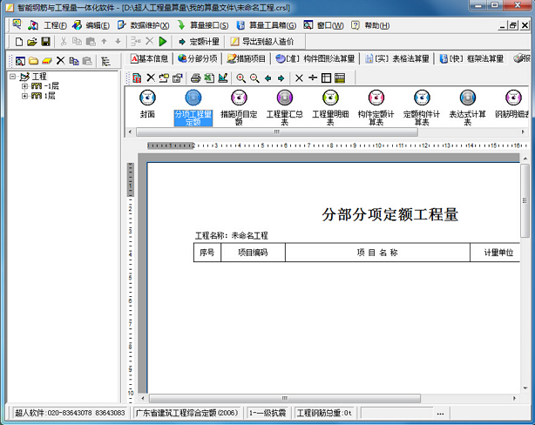Expand the -1层 tree node
This screenshot has width=535, height=425.
(x=24, y=86)
